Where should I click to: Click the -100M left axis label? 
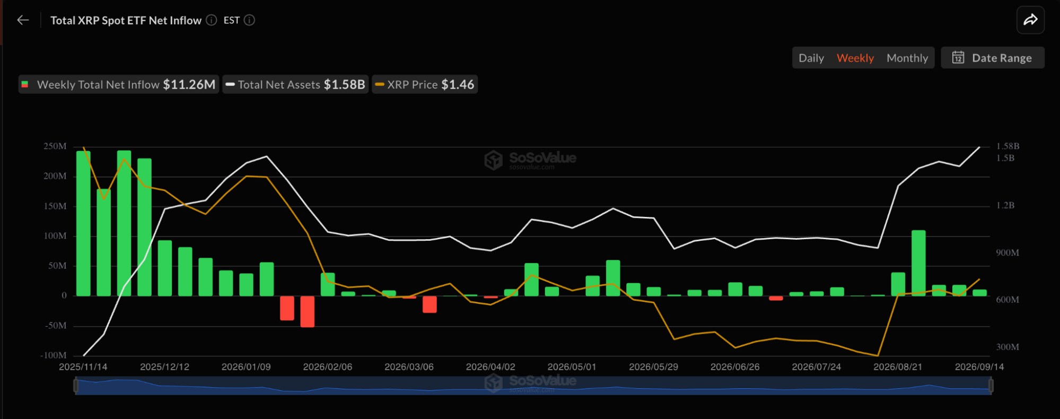[x=54, y=355]
